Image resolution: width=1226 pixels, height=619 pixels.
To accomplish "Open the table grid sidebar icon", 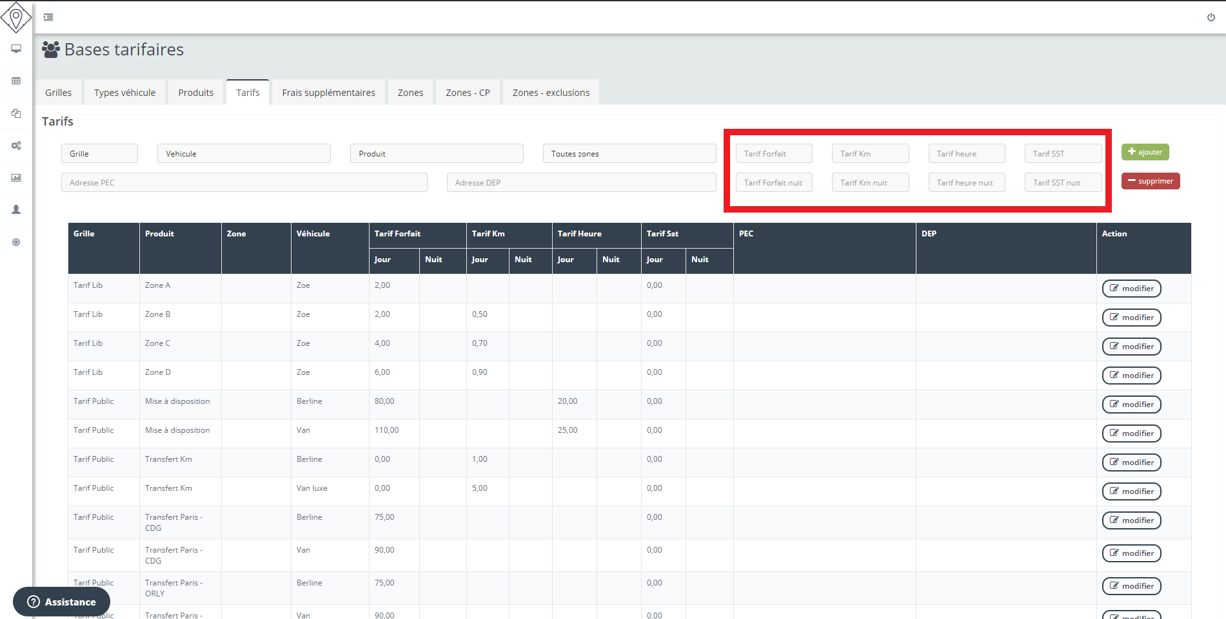I will coord(16,81).
